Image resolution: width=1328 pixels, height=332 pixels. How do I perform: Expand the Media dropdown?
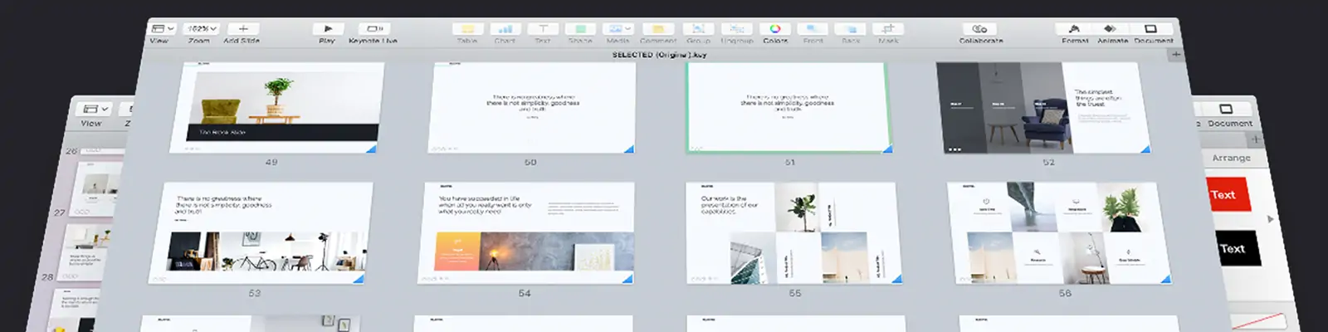(618, 29)
